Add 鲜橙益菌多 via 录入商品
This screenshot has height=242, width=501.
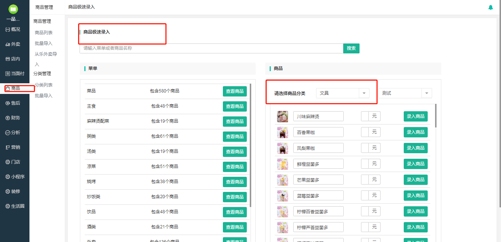(x=416, y=164)
